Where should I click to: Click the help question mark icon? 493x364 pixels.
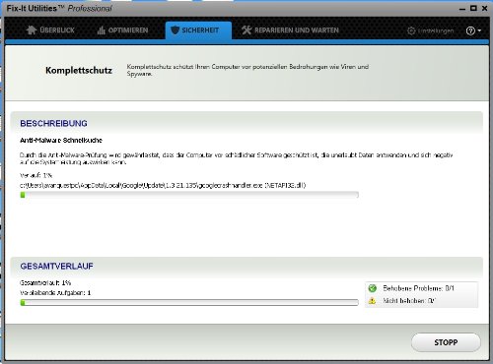(x=470, y=30)
